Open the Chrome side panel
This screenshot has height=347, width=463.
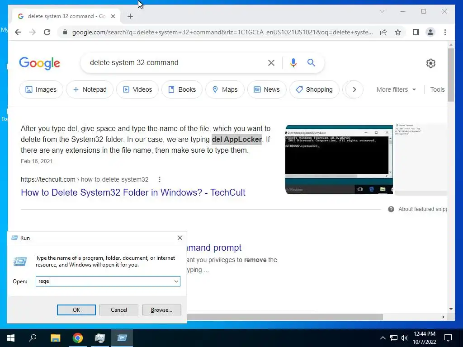pyautogui.click(x=416, y=32)
